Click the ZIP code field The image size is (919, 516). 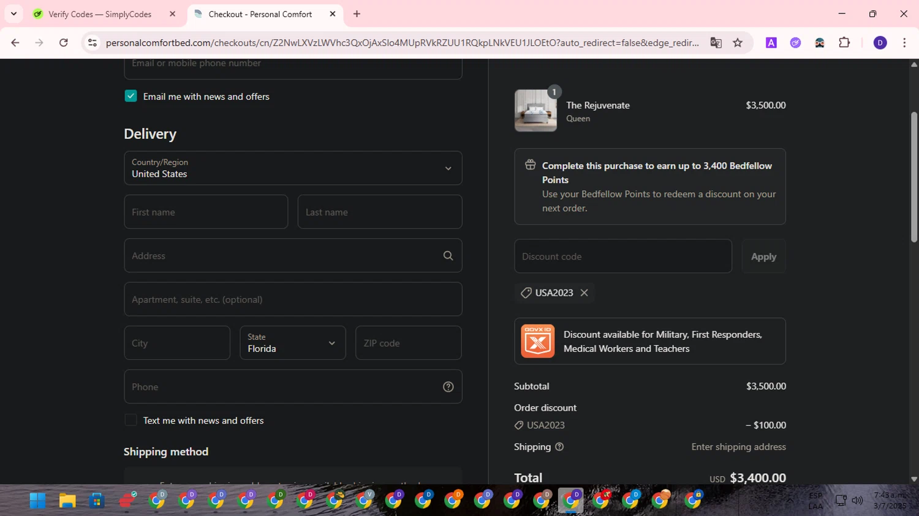409,343
